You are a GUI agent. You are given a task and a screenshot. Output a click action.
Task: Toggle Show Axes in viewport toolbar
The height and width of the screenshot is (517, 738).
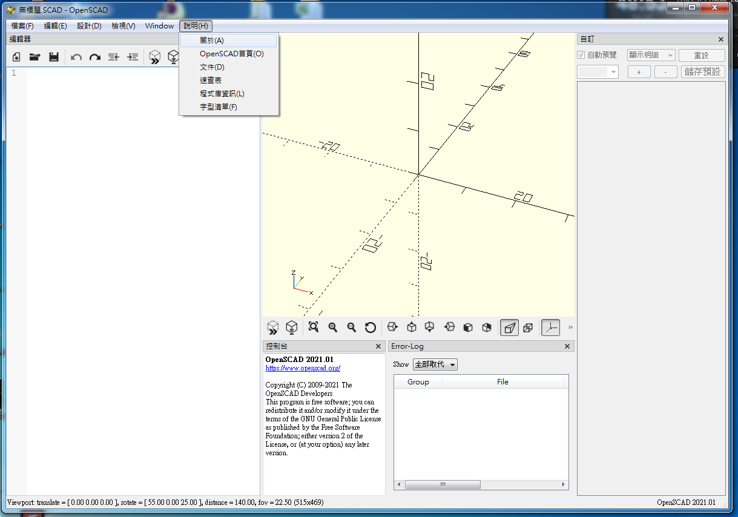click(550, 328)
